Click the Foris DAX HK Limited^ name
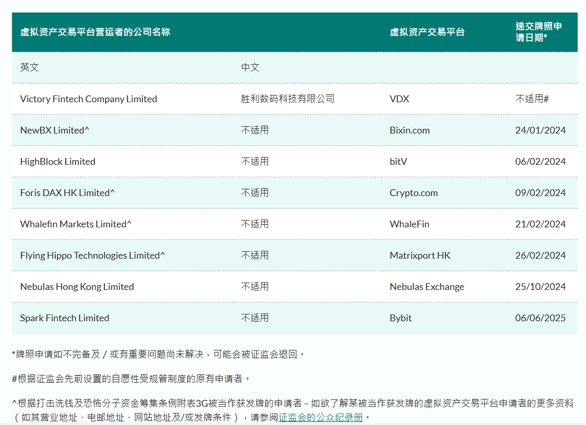 [67, 193]
